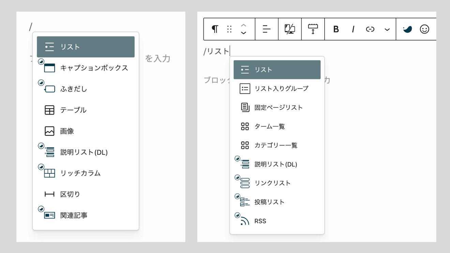Click the separator line icon beside 区切り
Screen dimensions: 450x253
(x=49, y=194)
